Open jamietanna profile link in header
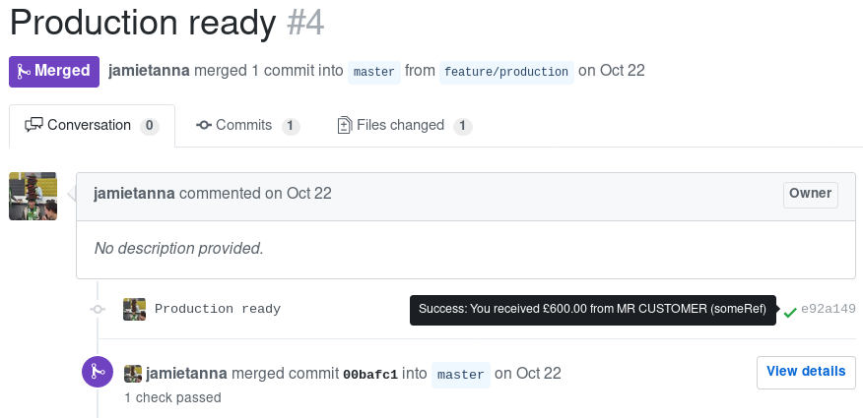863x418 pixels. [x=149, y=71]
